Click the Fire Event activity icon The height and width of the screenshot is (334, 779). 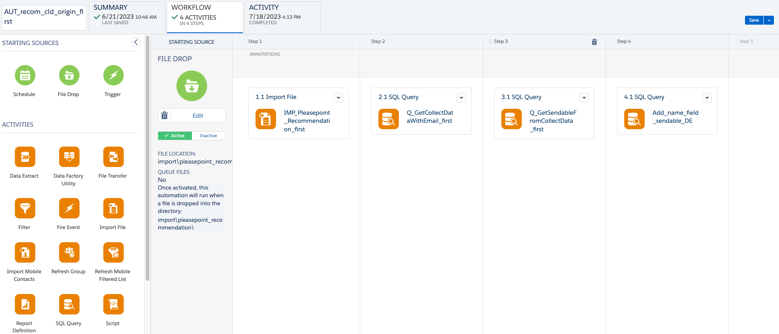coord(69,209)
